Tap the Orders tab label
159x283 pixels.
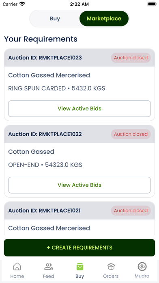[111, 276]
